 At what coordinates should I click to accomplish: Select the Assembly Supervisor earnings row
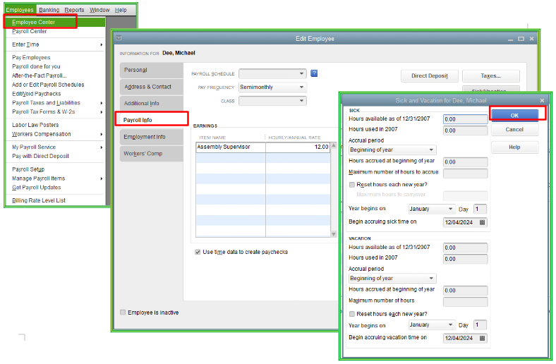click(230, 147)
